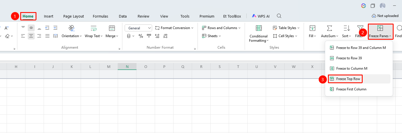This screenshot has height=133, width=402.
Task: Expand the Cell Styles gallery
Action: (285, 36)
